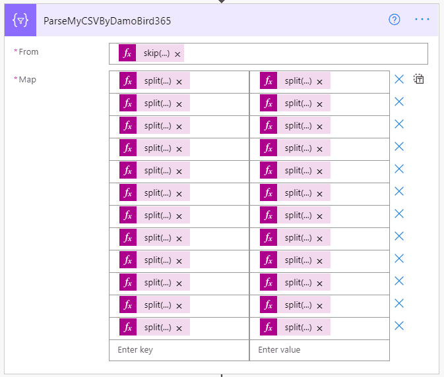Switch Map to text mode icon
This screenshot has height=377, width=444.
(x=419, y=79)
